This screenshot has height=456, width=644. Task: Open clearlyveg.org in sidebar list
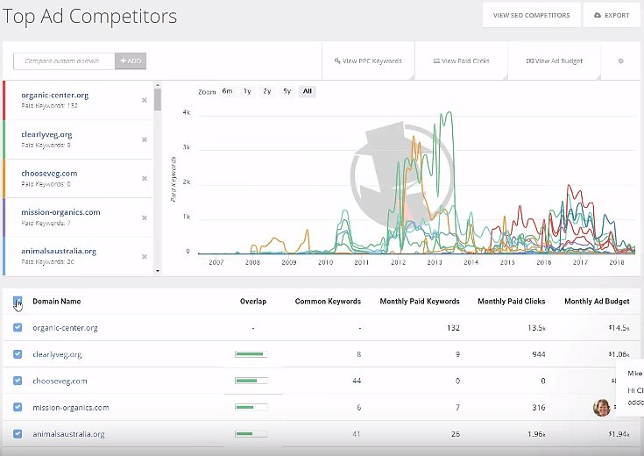(x=46, y=134)
